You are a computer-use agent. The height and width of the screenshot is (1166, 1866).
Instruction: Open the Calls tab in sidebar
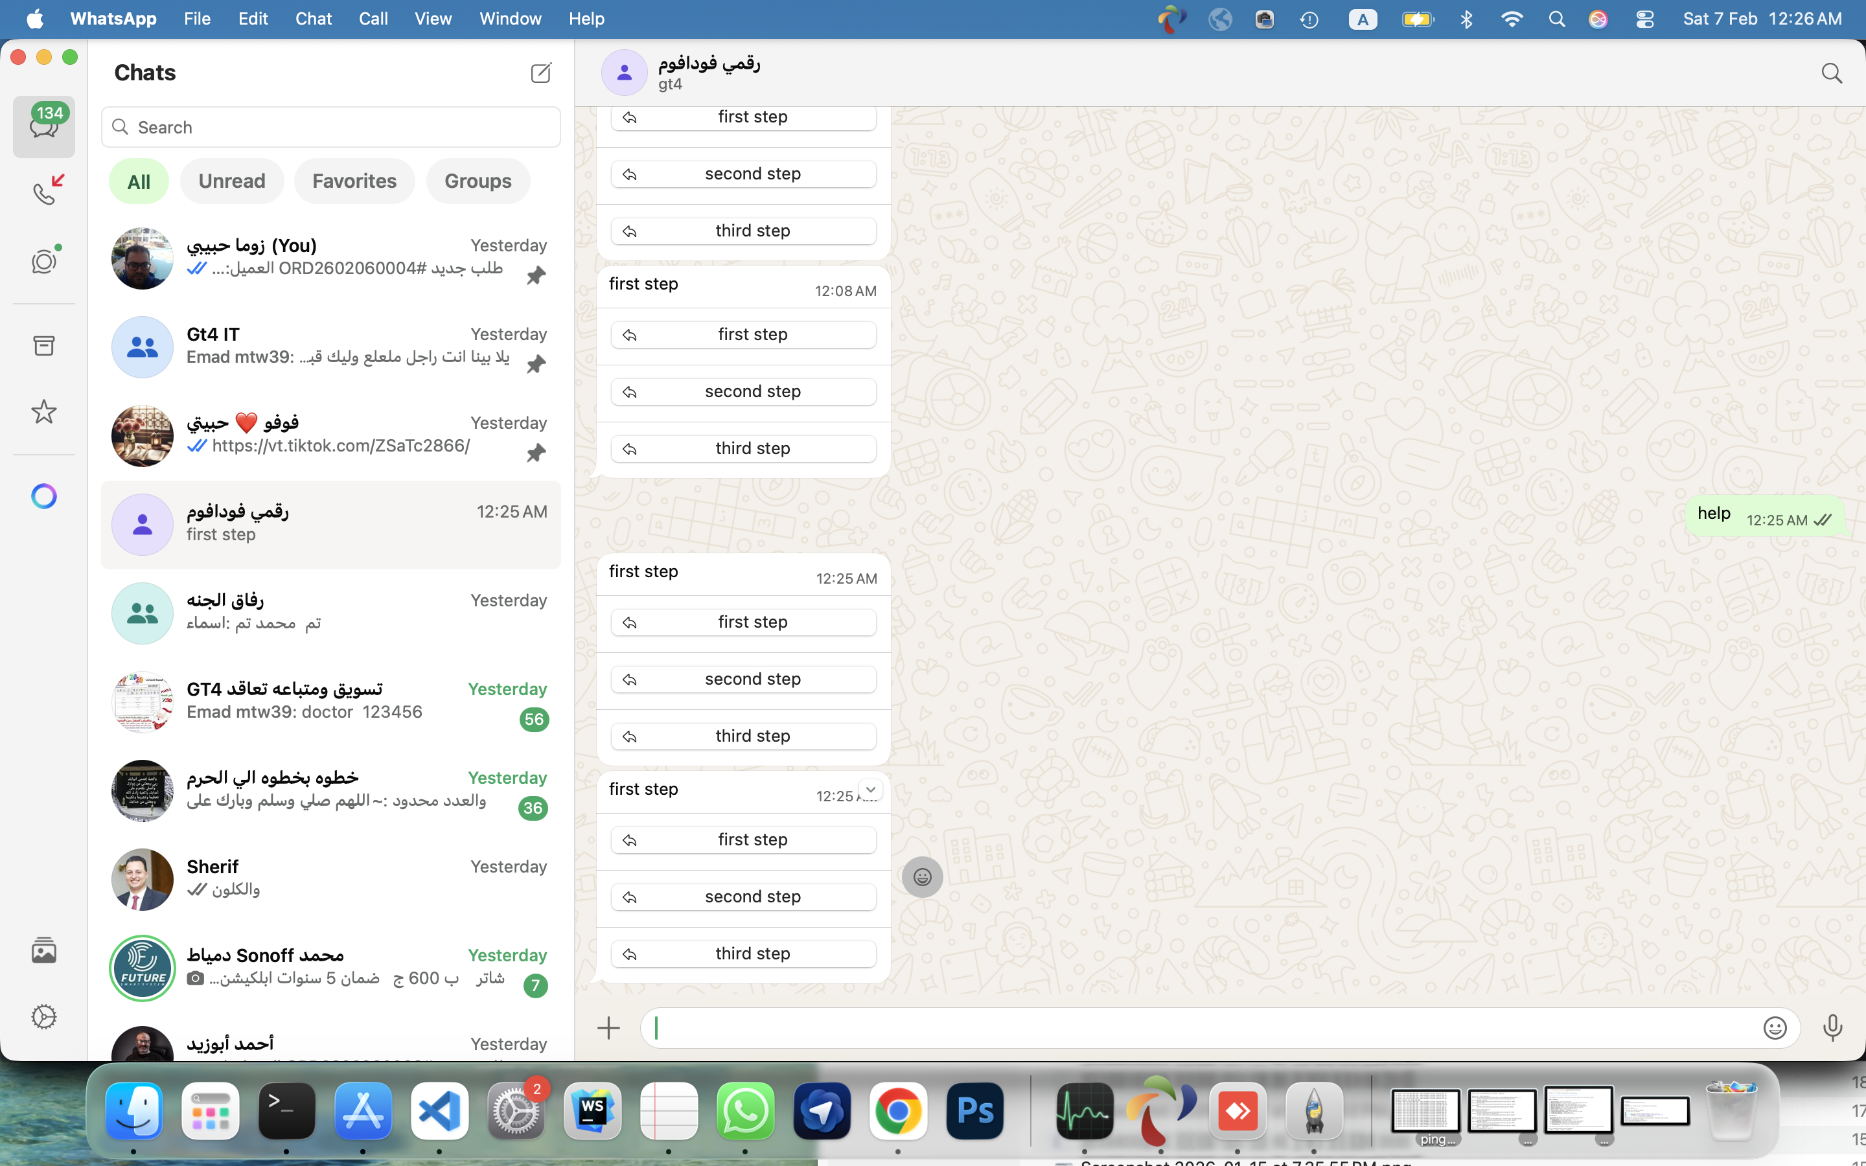pos(45,193)
